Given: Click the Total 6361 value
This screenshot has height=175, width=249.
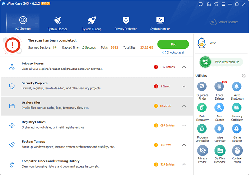Looking at the screenshot, I should pos(114,47).
